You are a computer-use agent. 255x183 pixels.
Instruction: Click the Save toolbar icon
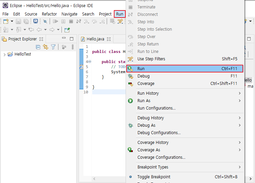18,22
